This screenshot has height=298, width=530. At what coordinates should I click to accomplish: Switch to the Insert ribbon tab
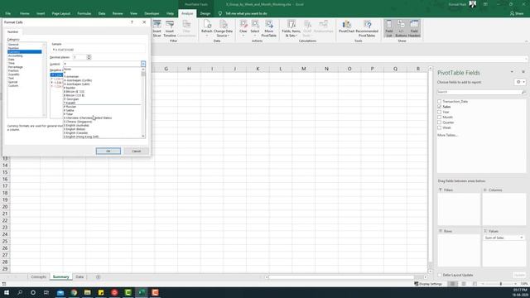41,13
